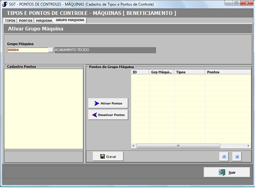Switch to the TIPOS tab
Image resolution: width=256 pixels, height=189 pixels.
[x=10, y=21]
